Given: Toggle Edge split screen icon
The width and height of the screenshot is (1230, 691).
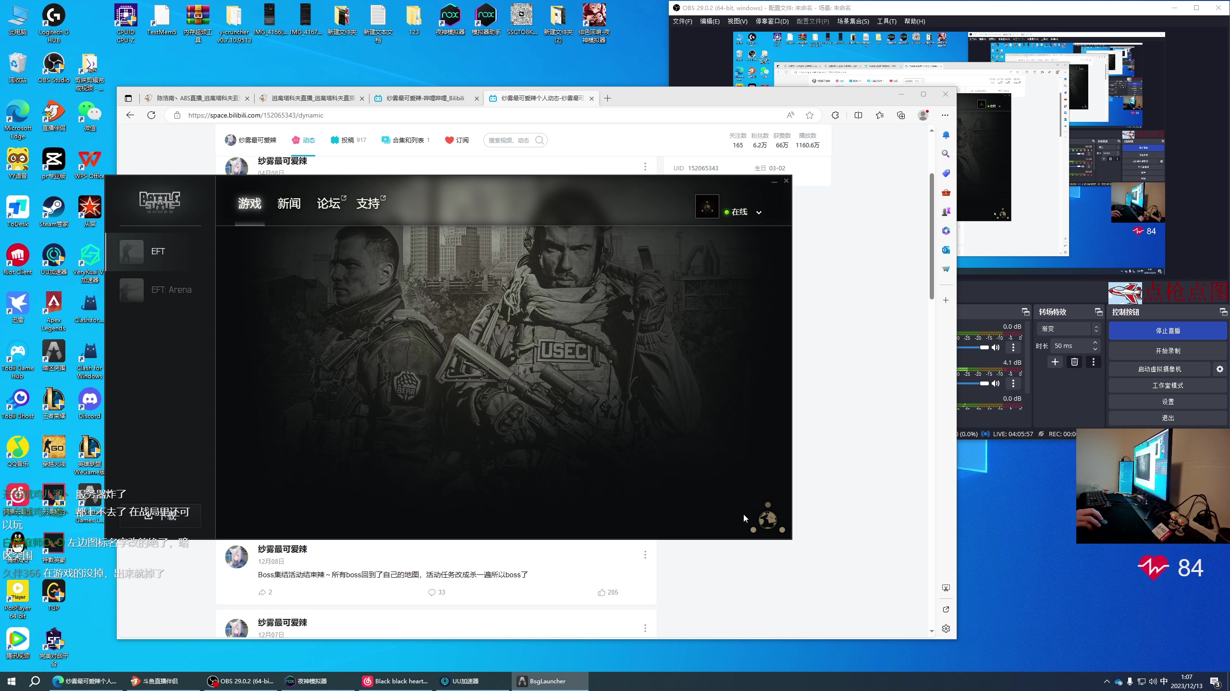Looking at the screenshot, I should [858, 115].
